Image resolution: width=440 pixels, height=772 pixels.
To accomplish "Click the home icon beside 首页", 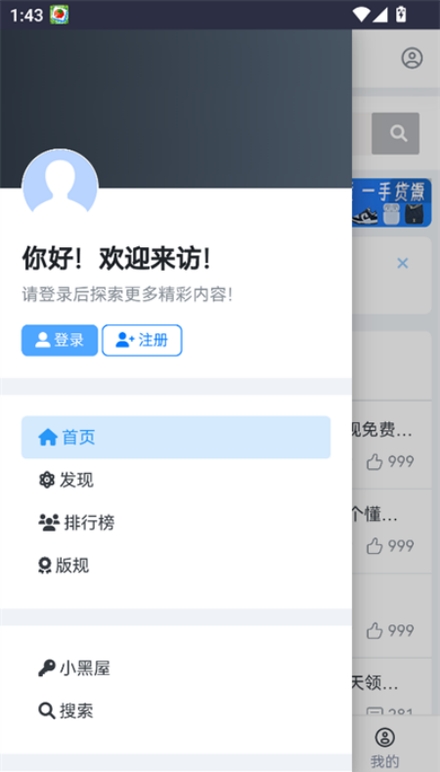I will point(48,437).
